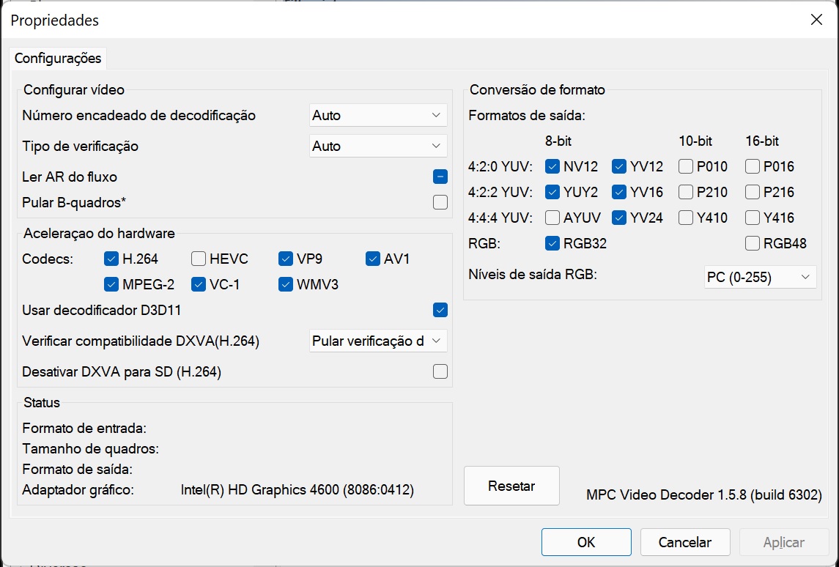Check the RGB48 16-bit format
The width and height of the screenshot is (839, 567).
pyautogui.click(x=753, y=243)
